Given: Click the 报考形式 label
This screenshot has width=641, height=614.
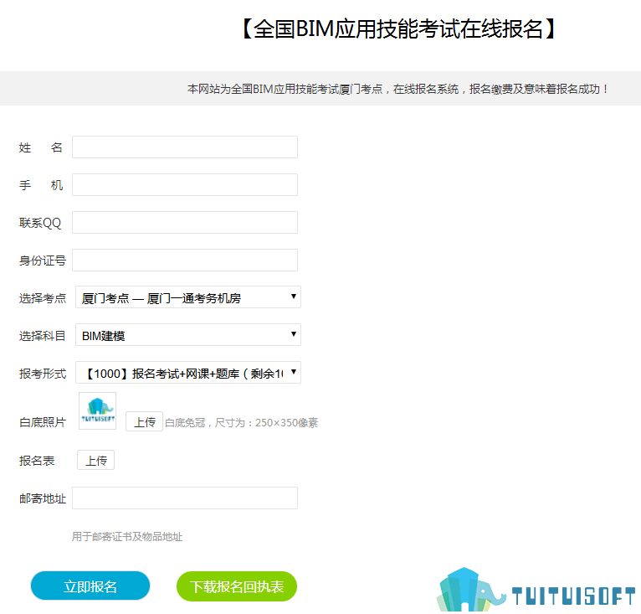Looking at the screenshot, I should (43, 374).
